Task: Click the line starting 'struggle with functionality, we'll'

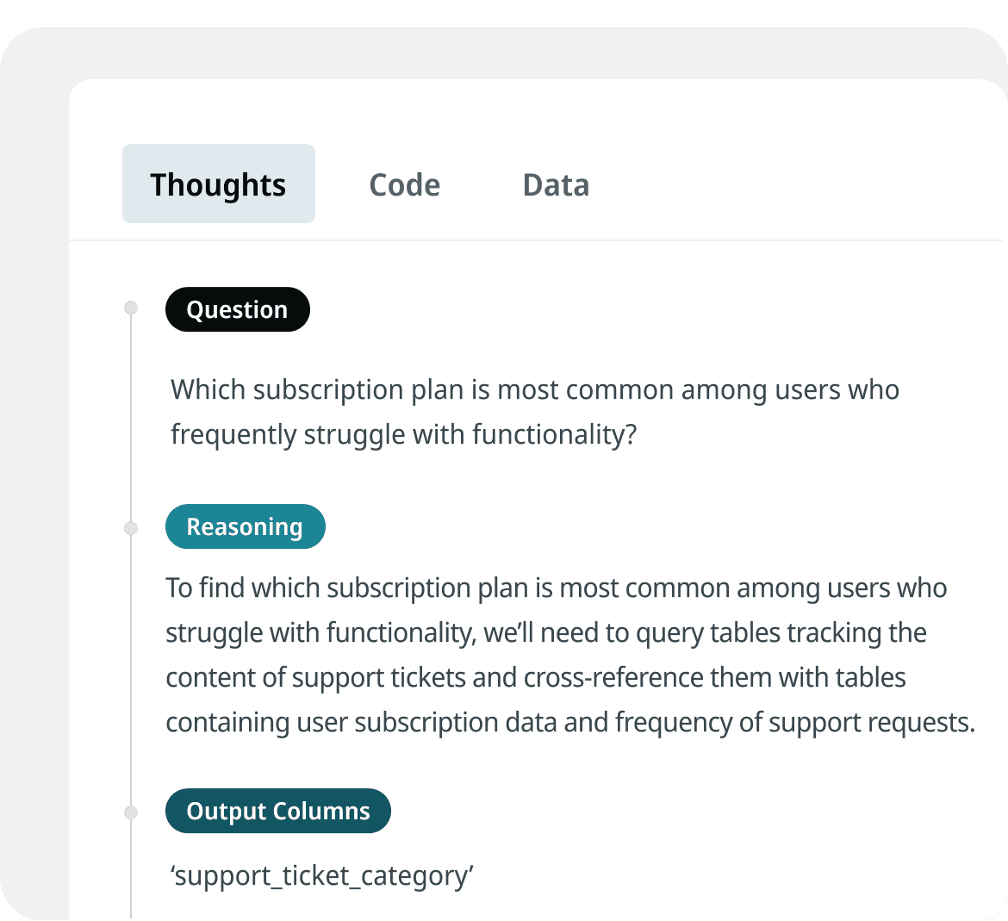Action: click(545, 632)
